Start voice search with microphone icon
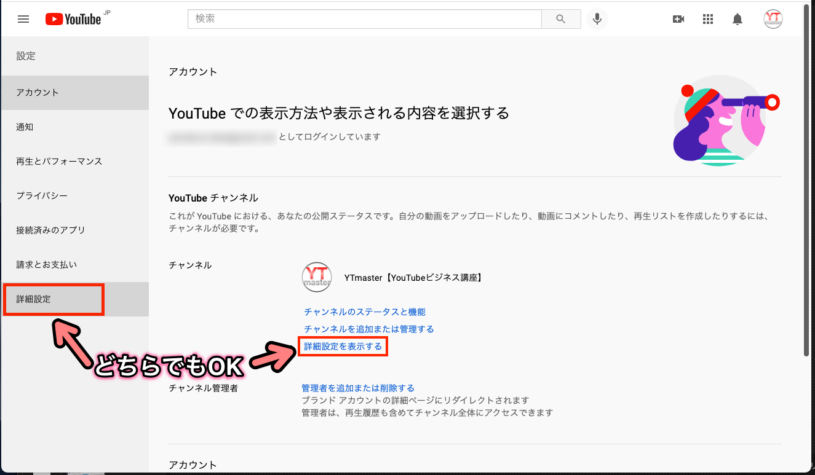815x475 pixels. click(x=597, y=19)
